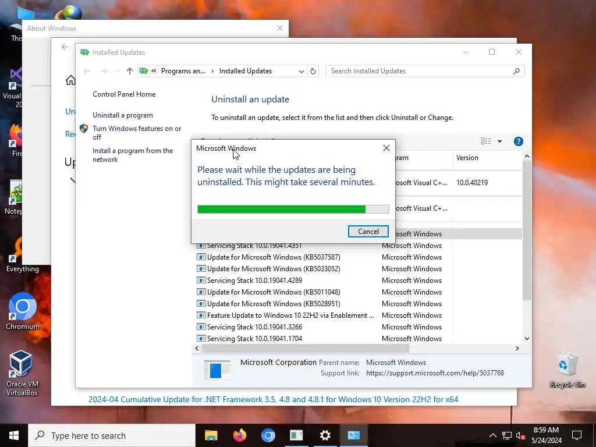Image resolution: width=596 pixels, height=447 pixels.
Task: Open Chromium from the taskbar
Action: tap(268, 435)
